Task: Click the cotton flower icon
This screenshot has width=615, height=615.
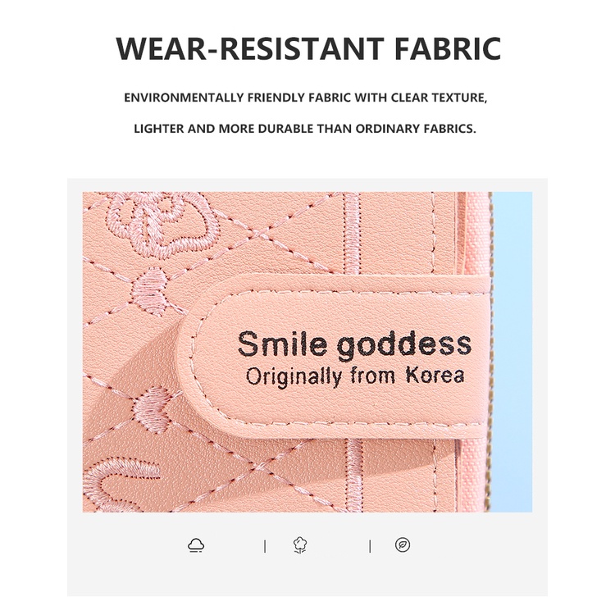Action: coord(300,545)
